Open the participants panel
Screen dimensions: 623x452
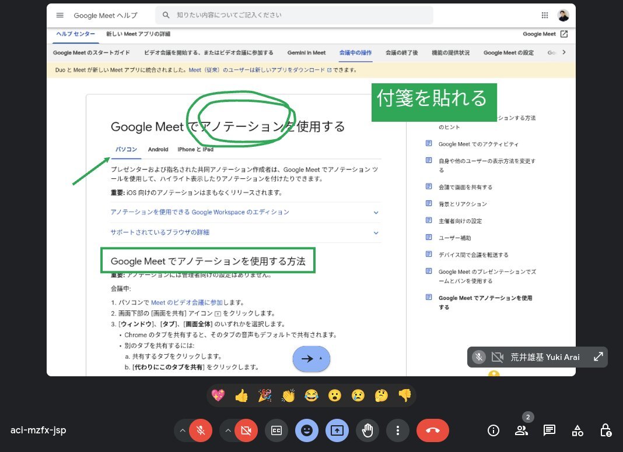click(521, 430)
